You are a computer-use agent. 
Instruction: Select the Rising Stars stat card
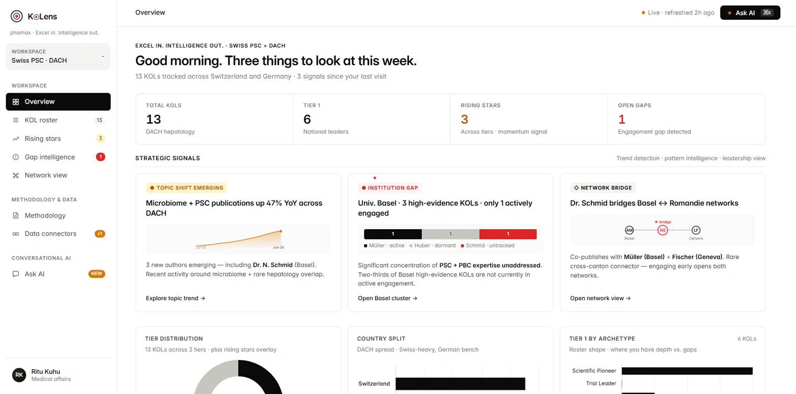529,119
